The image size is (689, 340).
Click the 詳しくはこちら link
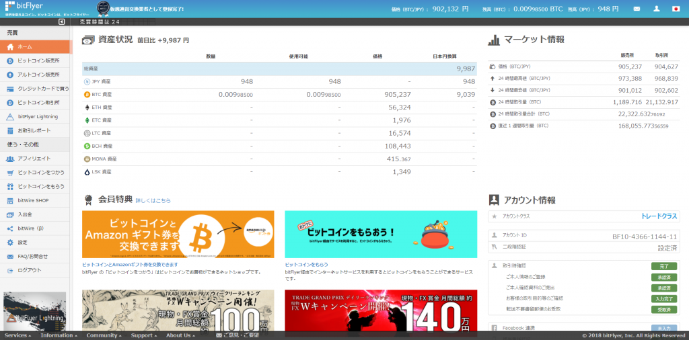click(x=153, y=200)
